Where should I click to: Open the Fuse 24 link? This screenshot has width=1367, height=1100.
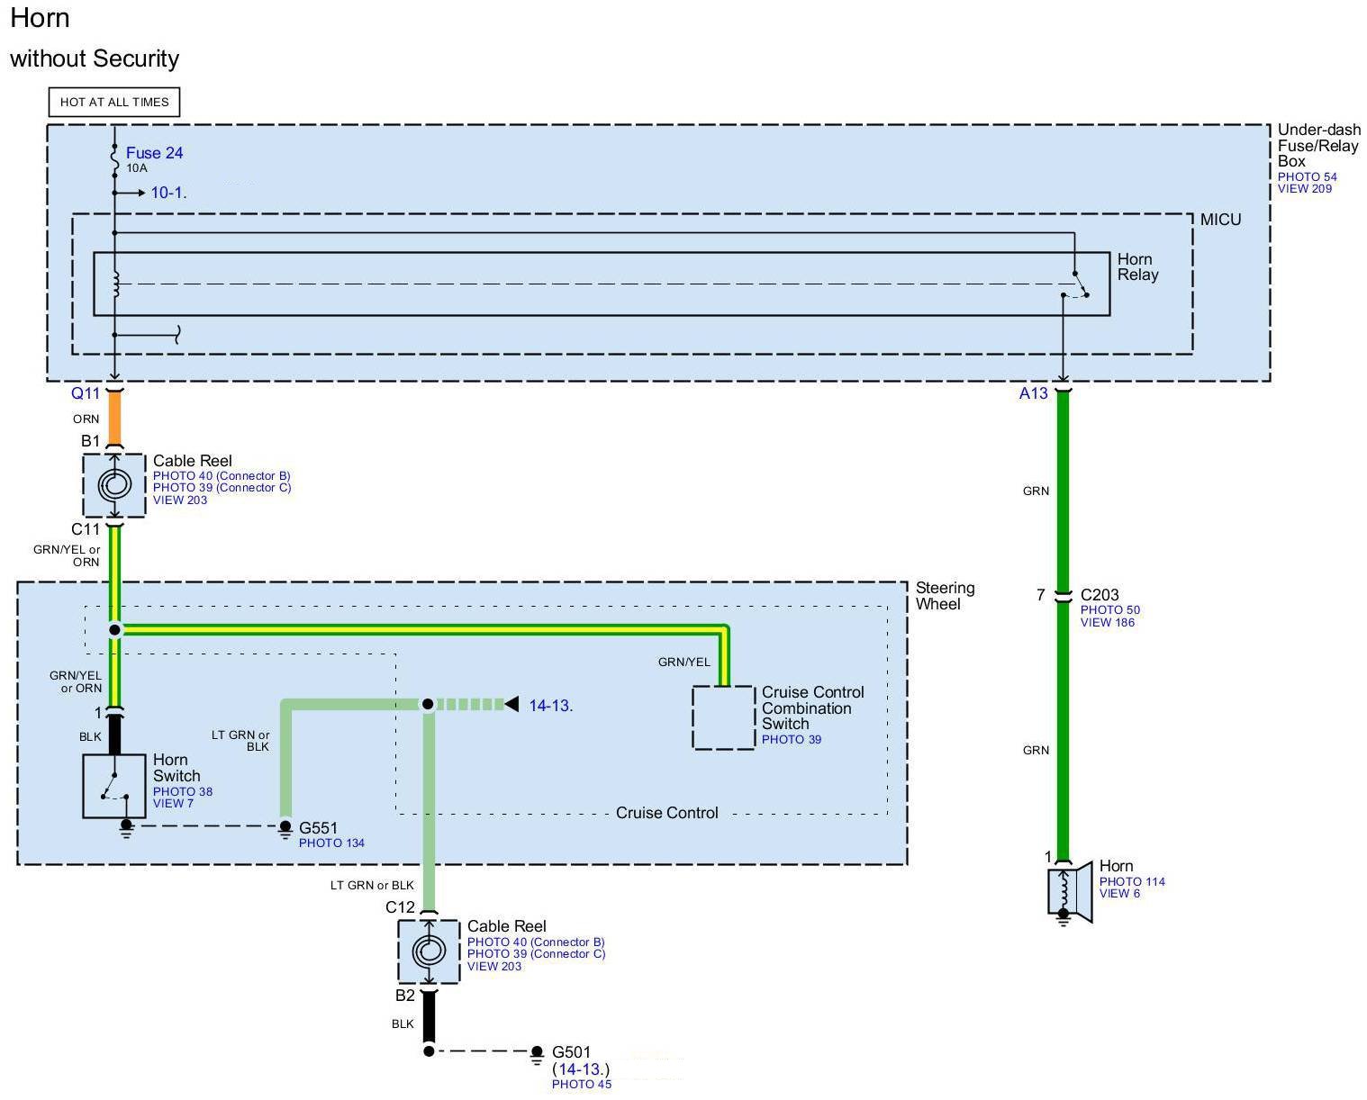click(154, 153)
